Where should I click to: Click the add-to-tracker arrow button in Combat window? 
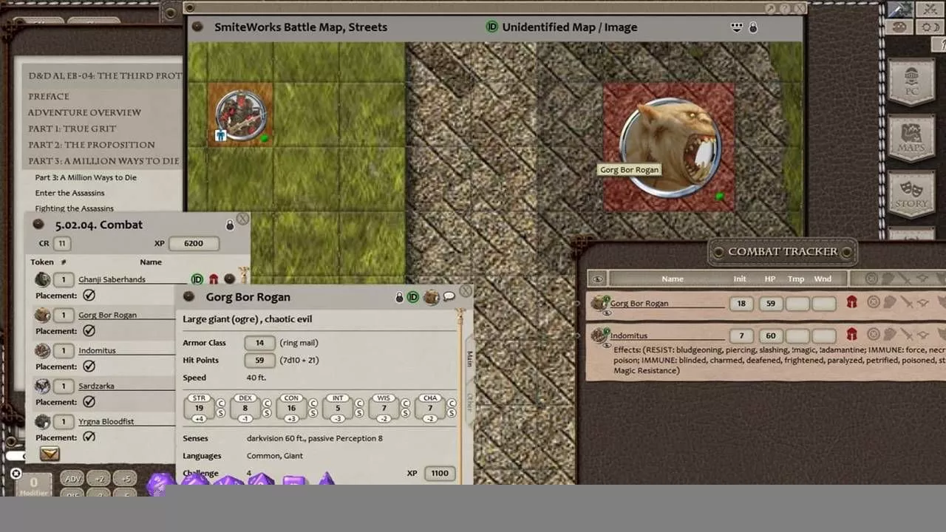(x=50, y=454)
